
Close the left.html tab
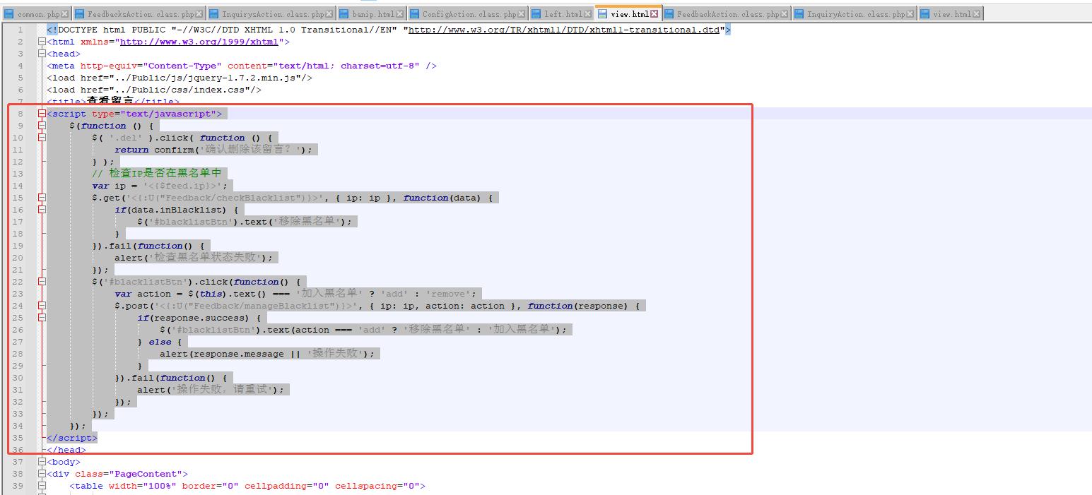589,14
